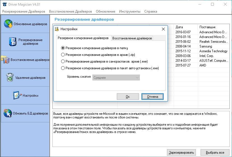Click the date 2015-11-12 cell
The height and width of the screenshot is (157, 232).
tap(183, 51)
